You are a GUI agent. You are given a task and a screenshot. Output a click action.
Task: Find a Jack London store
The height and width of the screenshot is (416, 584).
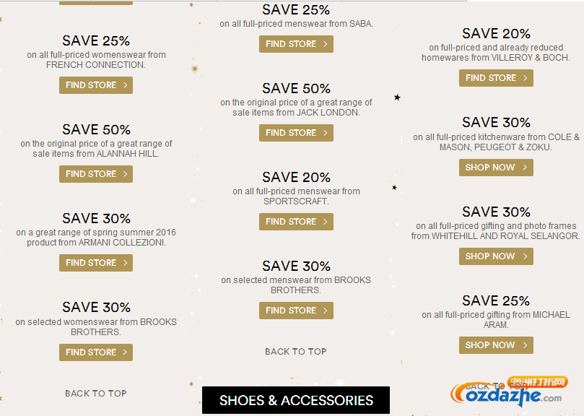coord(296,133)
